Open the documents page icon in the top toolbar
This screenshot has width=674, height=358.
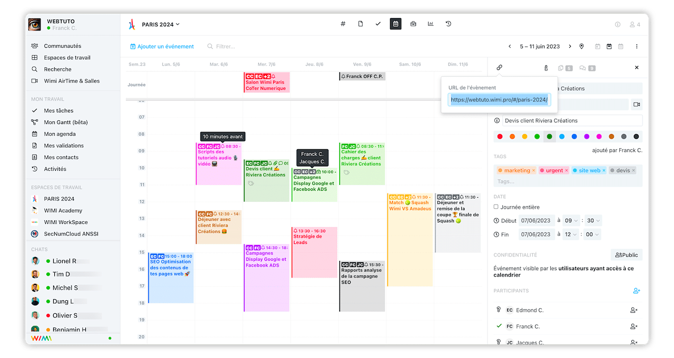click(361, 24)
